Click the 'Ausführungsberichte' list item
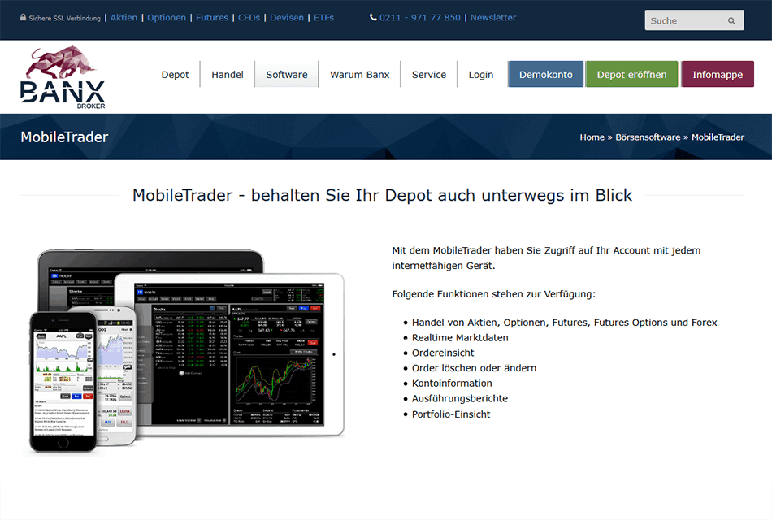The image size is (772, 520). [x=459, y=399]
